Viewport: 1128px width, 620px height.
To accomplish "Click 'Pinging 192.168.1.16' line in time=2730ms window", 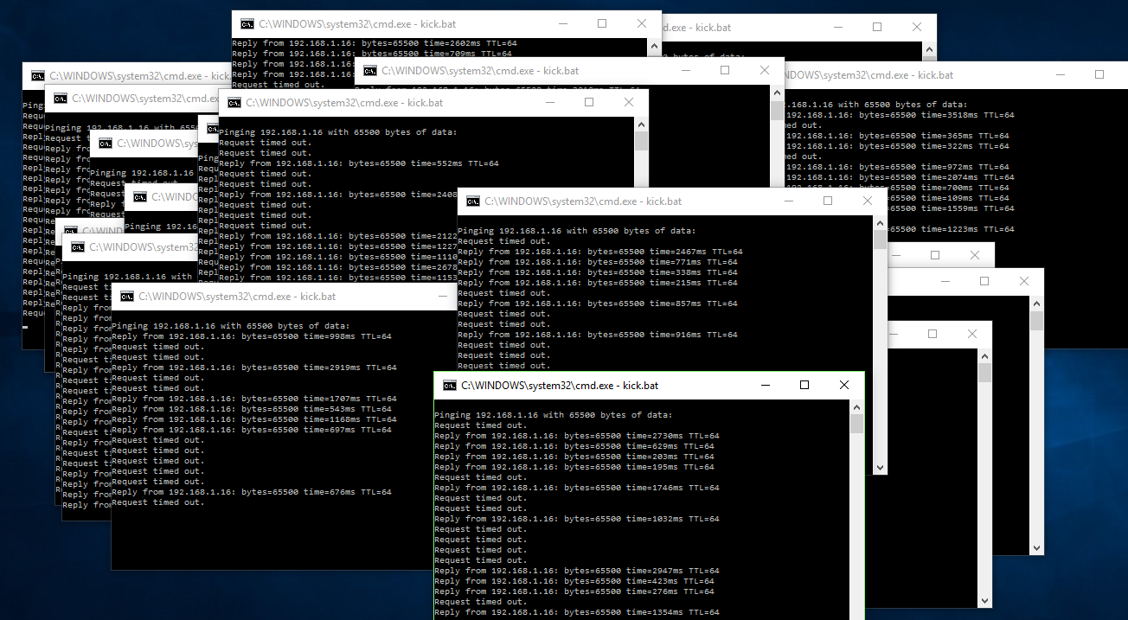I will click(x=553, y=415).
